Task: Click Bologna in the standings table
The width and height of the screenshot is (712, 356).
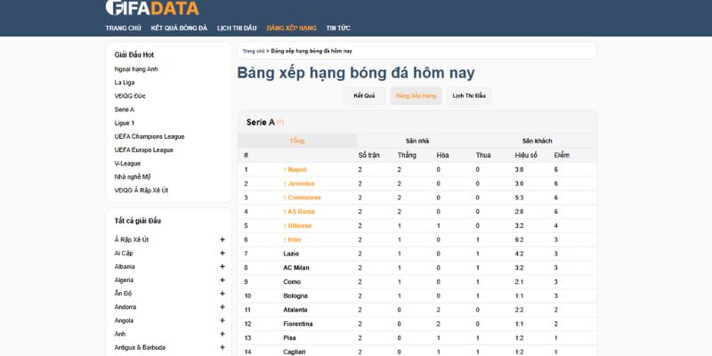Action: pos(295,296)
